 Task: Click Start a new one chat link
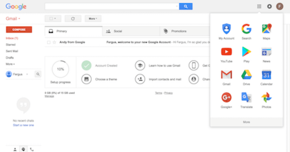click(23, 125)
